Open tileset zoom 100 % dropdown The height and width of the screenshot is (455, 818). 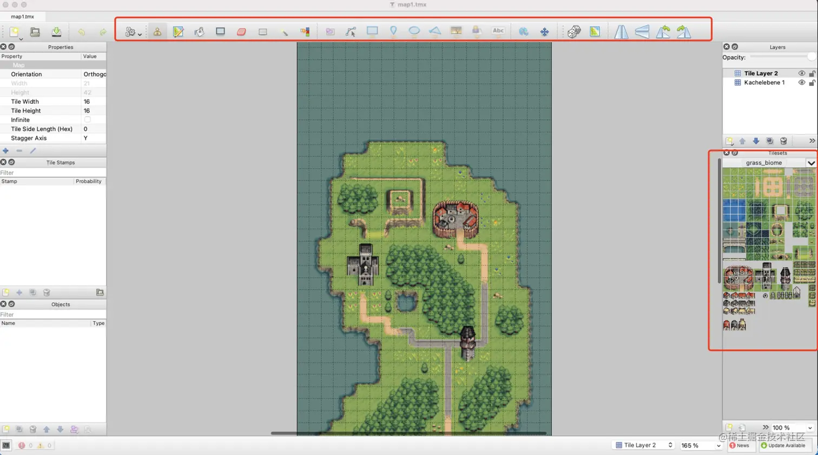coord(792,427)
